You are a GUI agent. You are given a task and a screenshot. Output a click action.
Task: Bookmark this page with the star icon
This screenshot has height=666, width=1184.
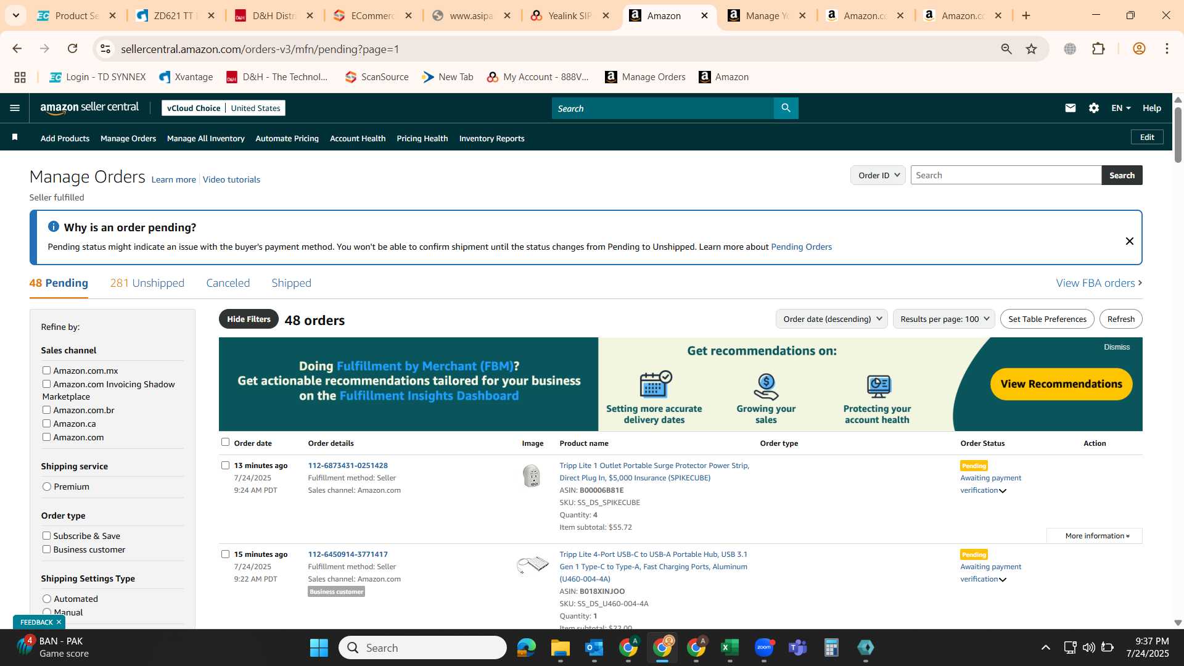pyautogui.click(x=1031, y=49)
